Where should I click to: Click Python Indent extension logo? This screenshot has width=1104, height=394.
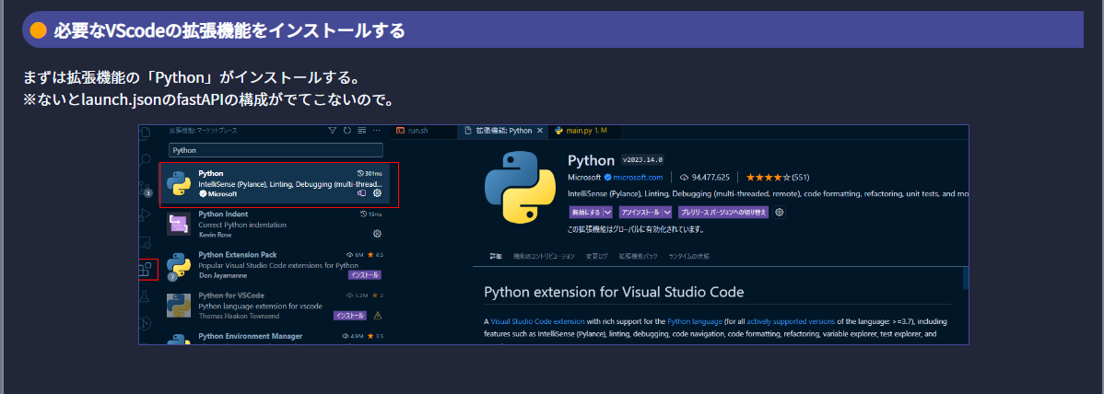[x=180, y=225]
